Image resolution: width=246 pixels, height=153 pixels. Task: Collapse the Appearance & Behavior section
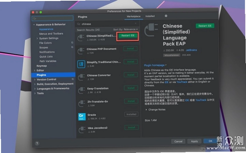pyautogui.click(x=34, y=24)
